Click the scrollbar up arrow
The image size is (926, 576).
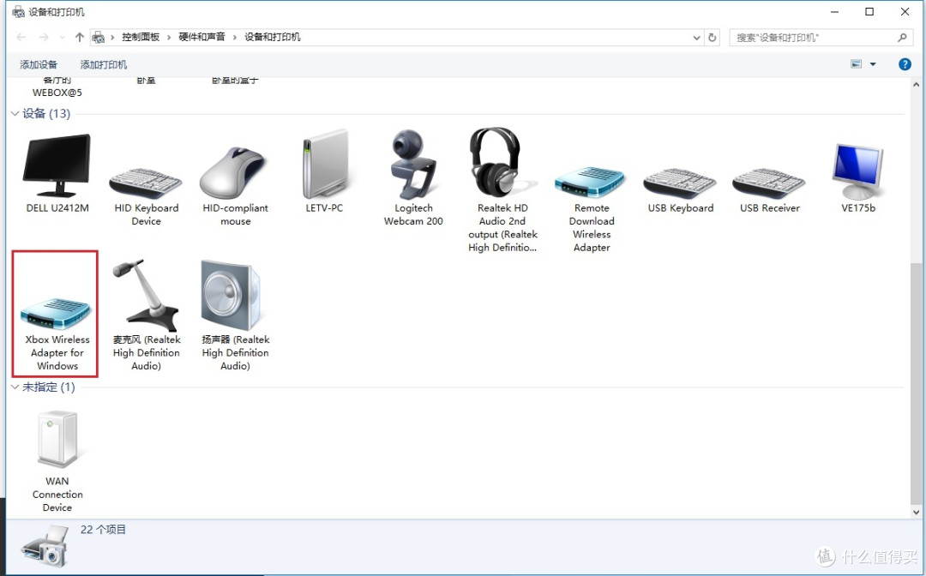916,85
